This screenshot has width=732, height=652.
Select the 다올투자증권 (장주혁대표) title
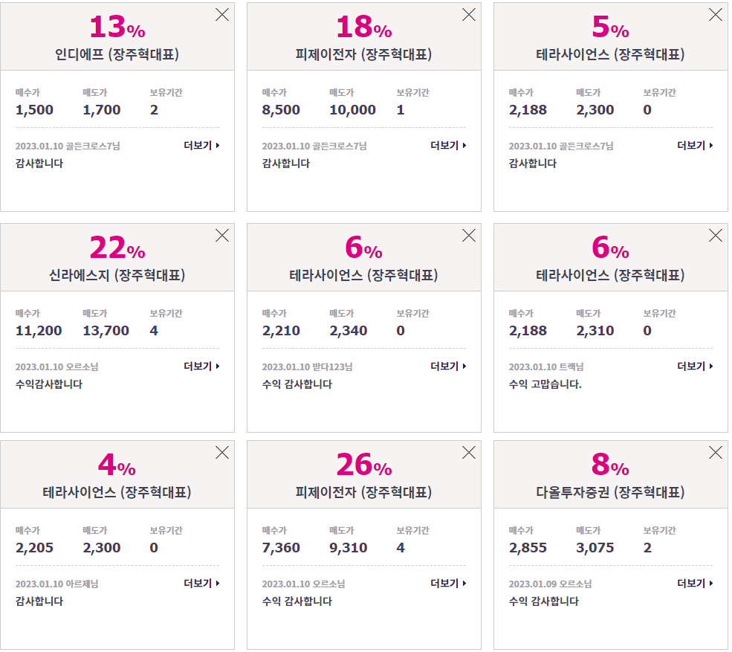610,492
